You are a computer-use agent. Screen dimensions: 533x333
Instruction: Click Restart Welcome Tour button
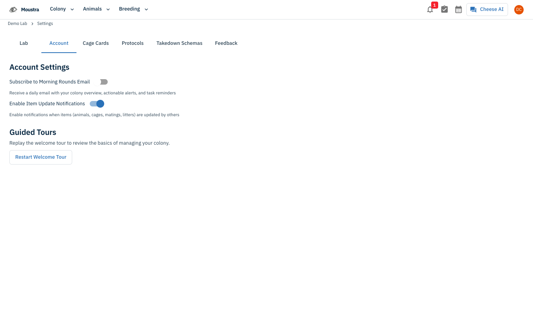point(41,157)
